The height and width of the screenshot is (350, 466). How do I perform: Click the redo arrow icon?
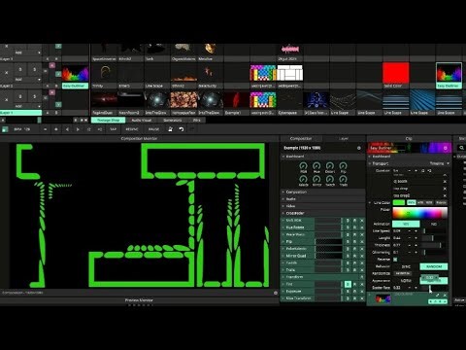tap(192, 129)
